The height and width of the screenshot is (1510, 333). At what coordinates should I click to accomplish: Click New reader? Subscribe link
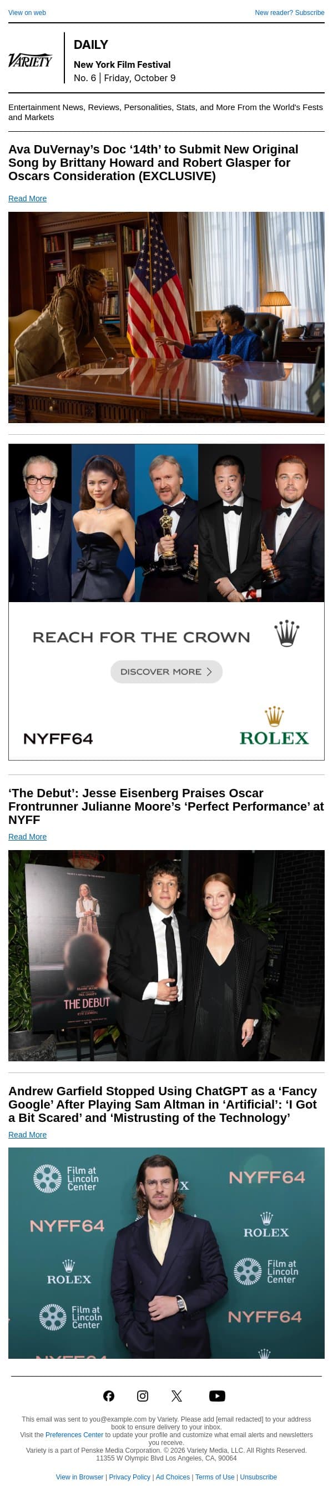point(289,12)
